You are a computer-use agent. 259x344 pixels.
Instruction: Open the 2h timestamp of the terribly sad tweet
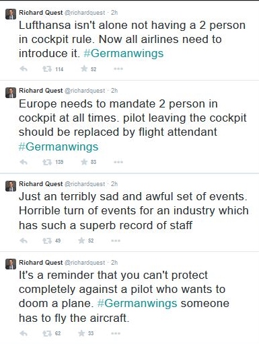coord(114,184)
